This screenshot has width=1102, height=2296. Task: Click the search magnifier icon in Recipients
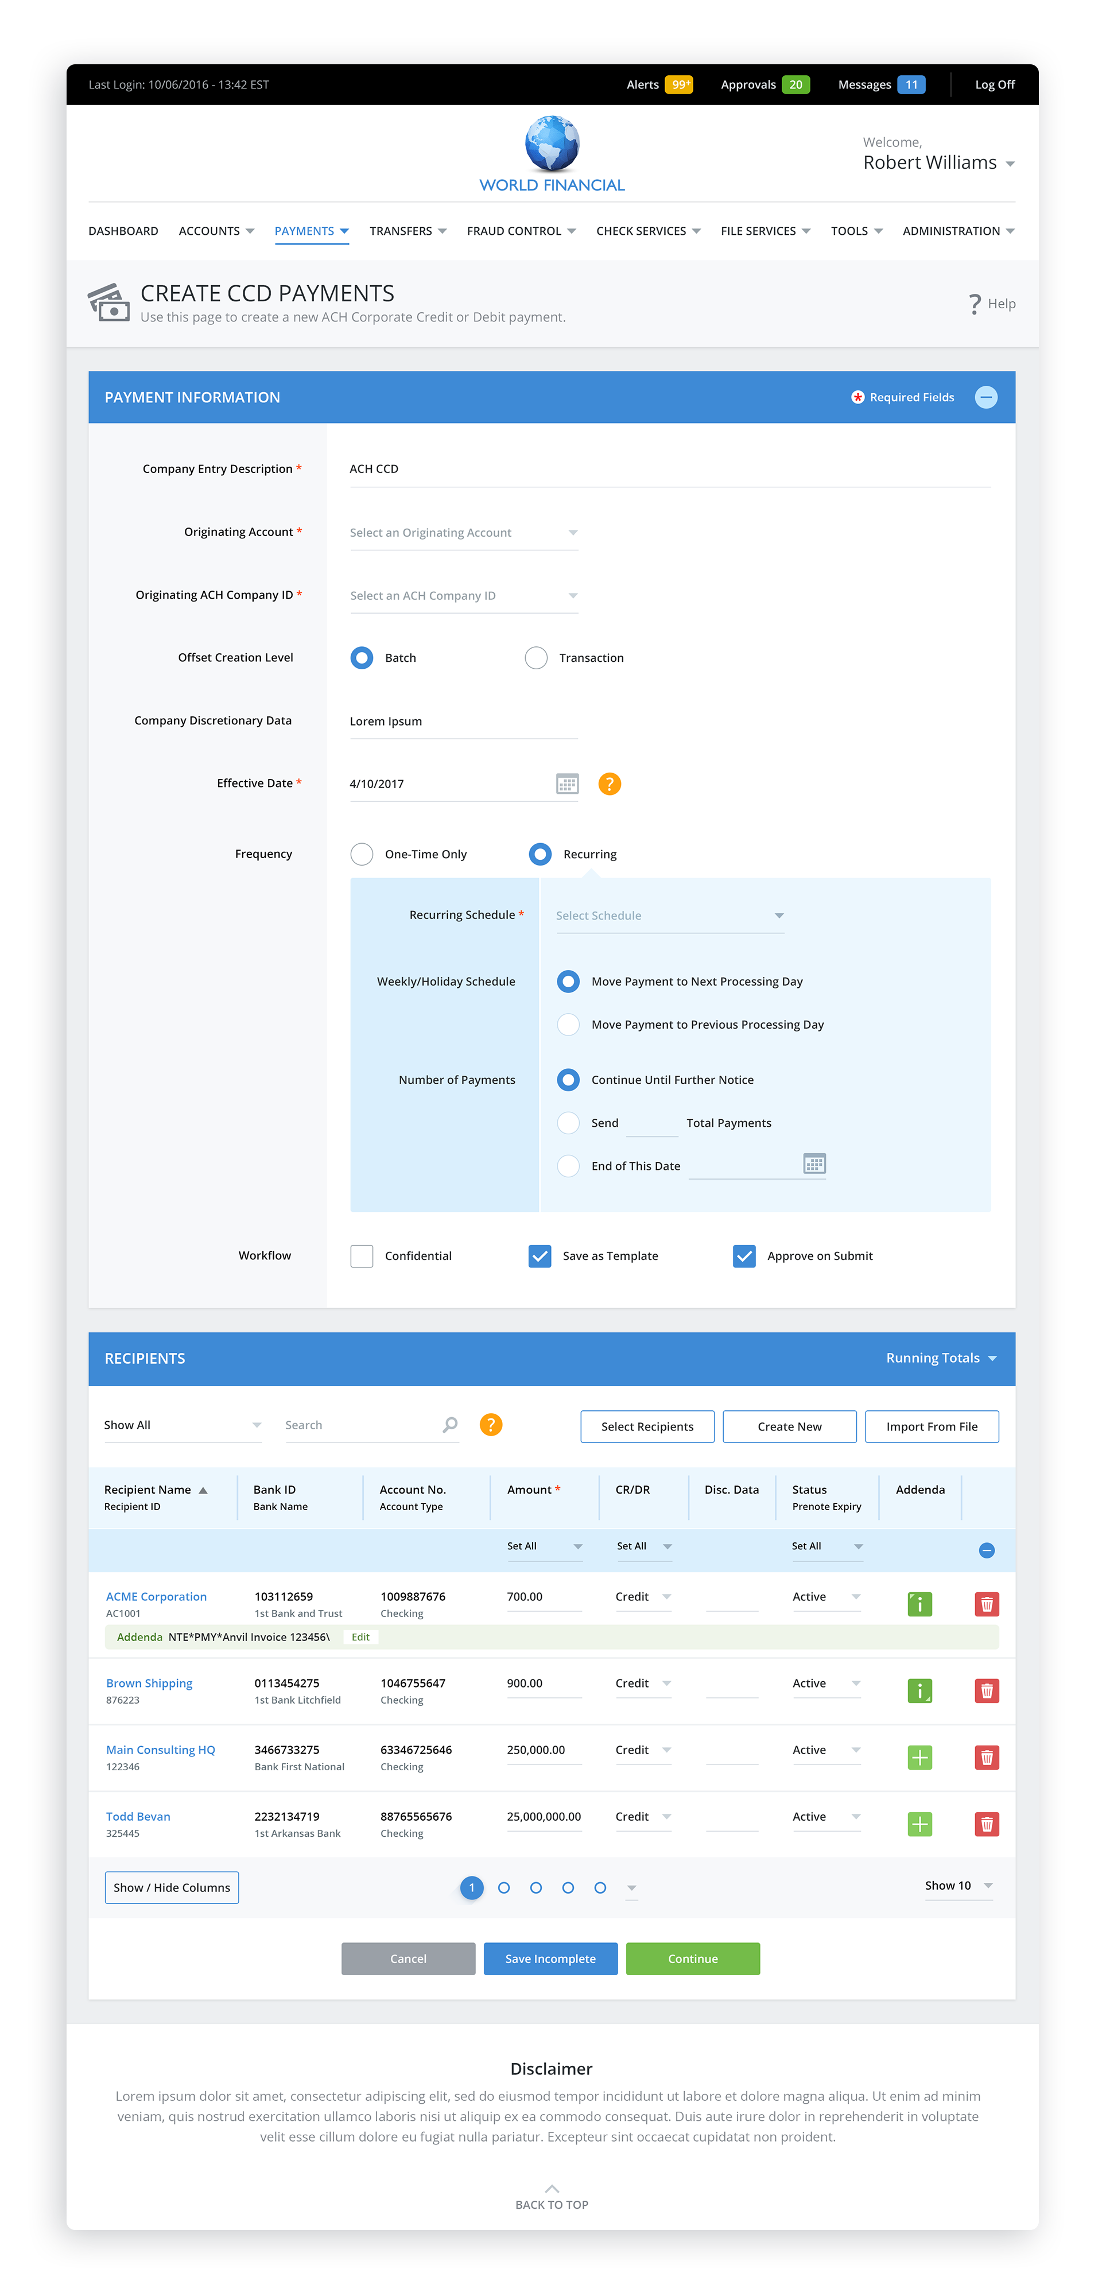[450, 1425]
